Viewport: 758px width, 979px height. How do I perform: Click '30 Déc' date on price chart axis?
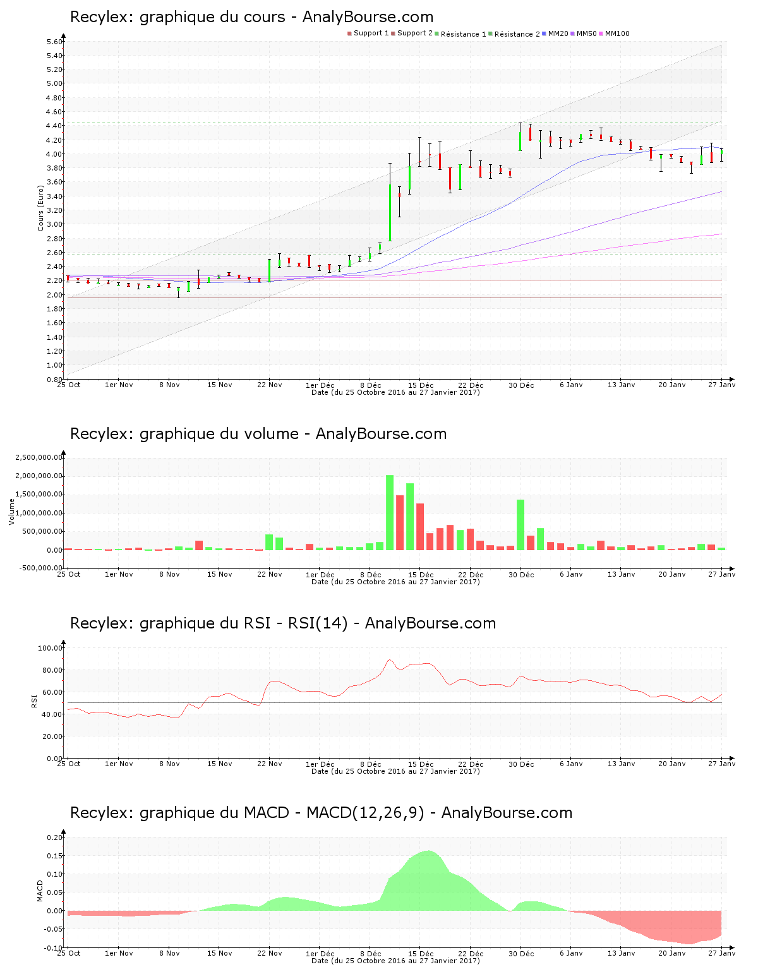click(522, 385)
